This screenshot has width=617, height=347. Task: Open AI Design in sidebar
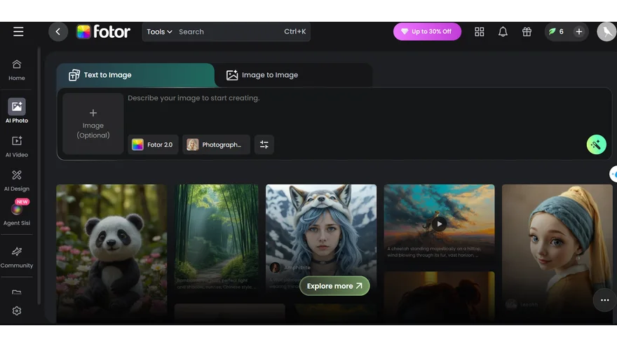coord(17,179)
